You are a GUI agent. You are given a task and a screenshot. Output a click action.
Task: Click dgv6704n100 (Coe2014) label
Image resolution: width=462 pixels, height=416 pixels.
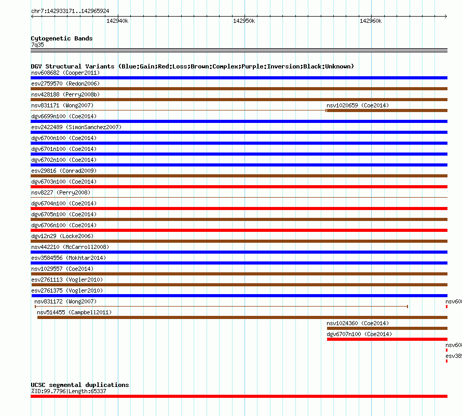click(x=64, y=203)
